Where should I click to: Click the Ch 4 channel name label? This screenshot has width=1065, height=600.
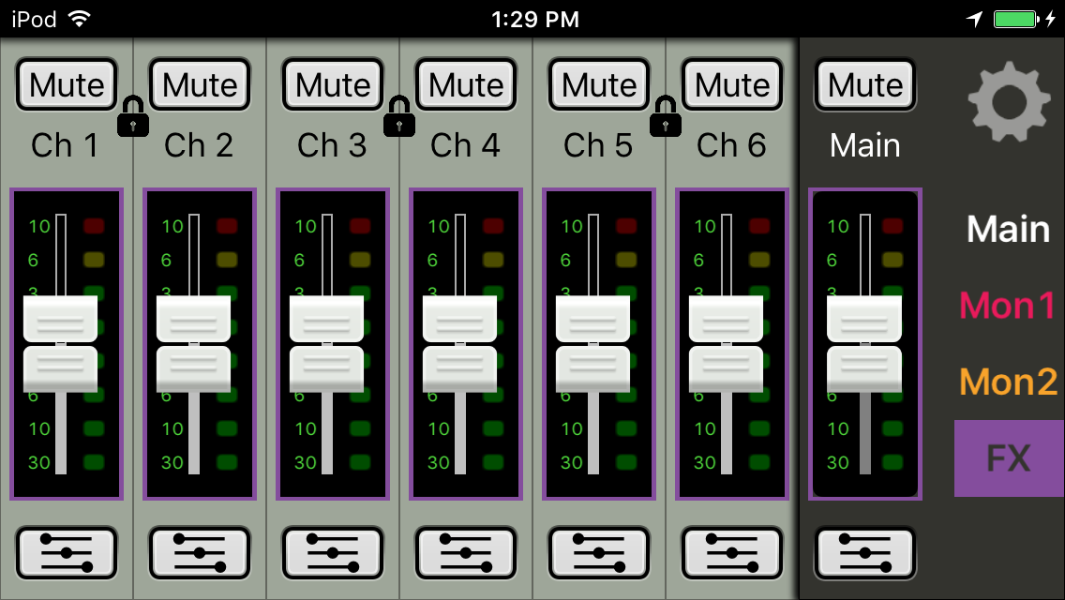(465, 145)
